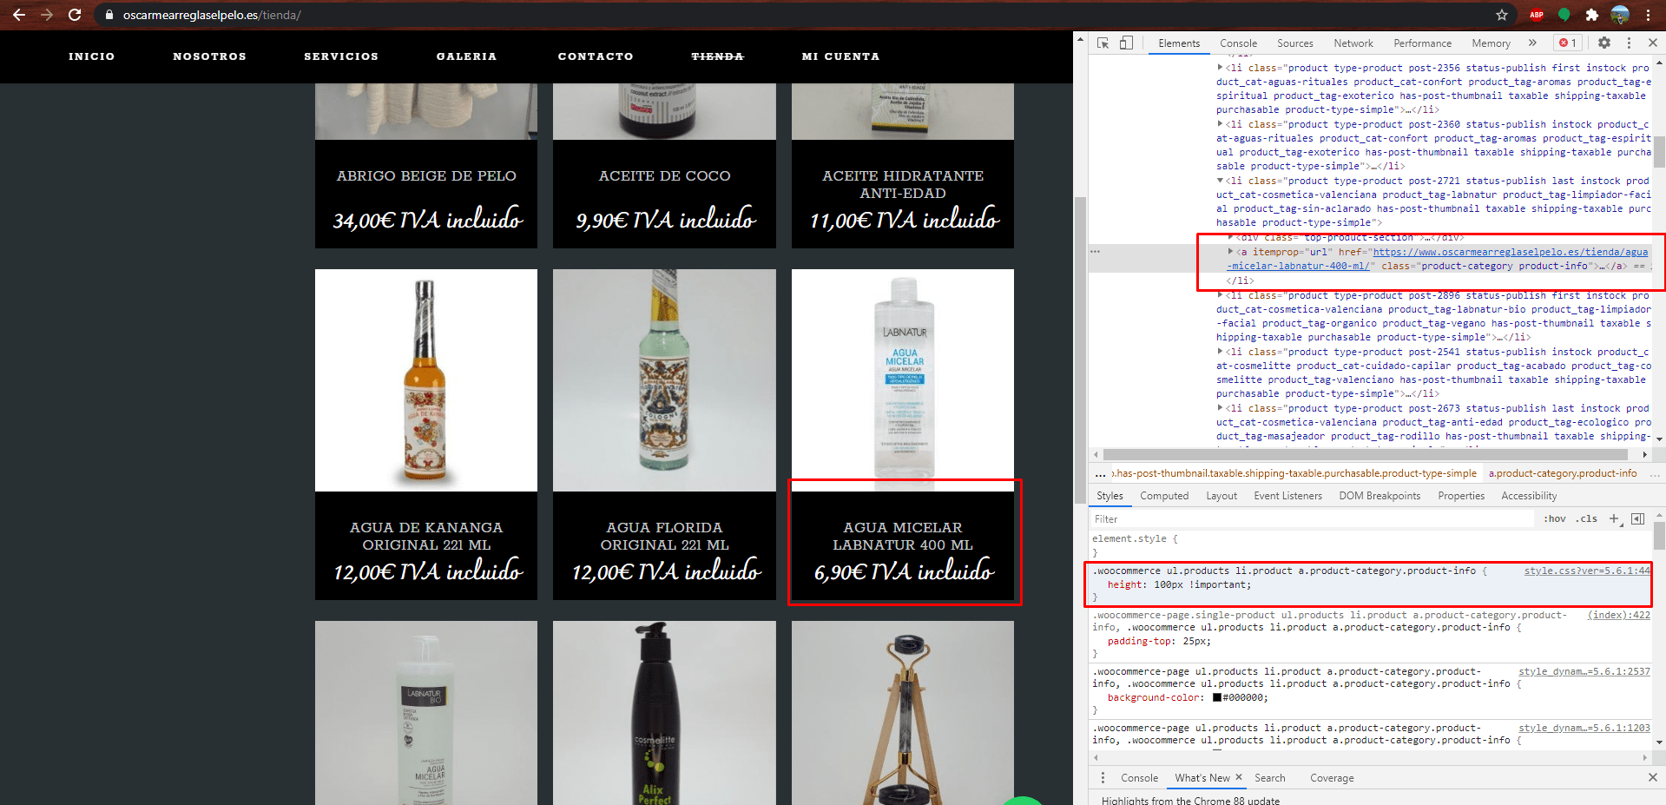This screenshot has width=1666, height=805.
Task: Open Agua de Kananga product image
Action: pyautogui.click(x=426, y=380)
